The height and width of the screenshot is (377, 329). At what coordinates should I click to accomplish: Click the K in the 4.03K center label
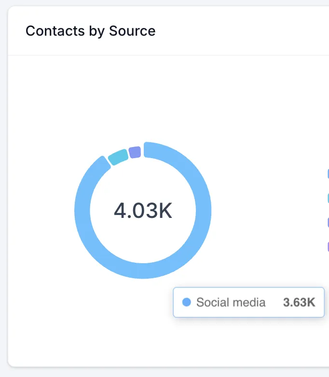coord(165,211)
